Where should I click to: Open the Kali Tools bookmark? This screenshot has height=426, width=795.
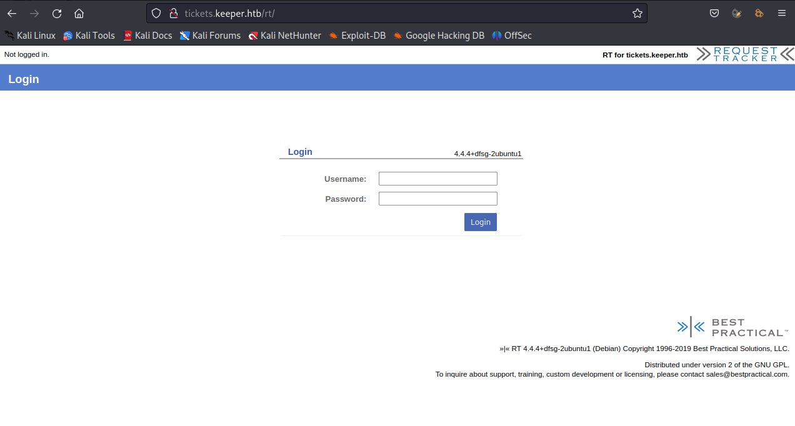89,36
